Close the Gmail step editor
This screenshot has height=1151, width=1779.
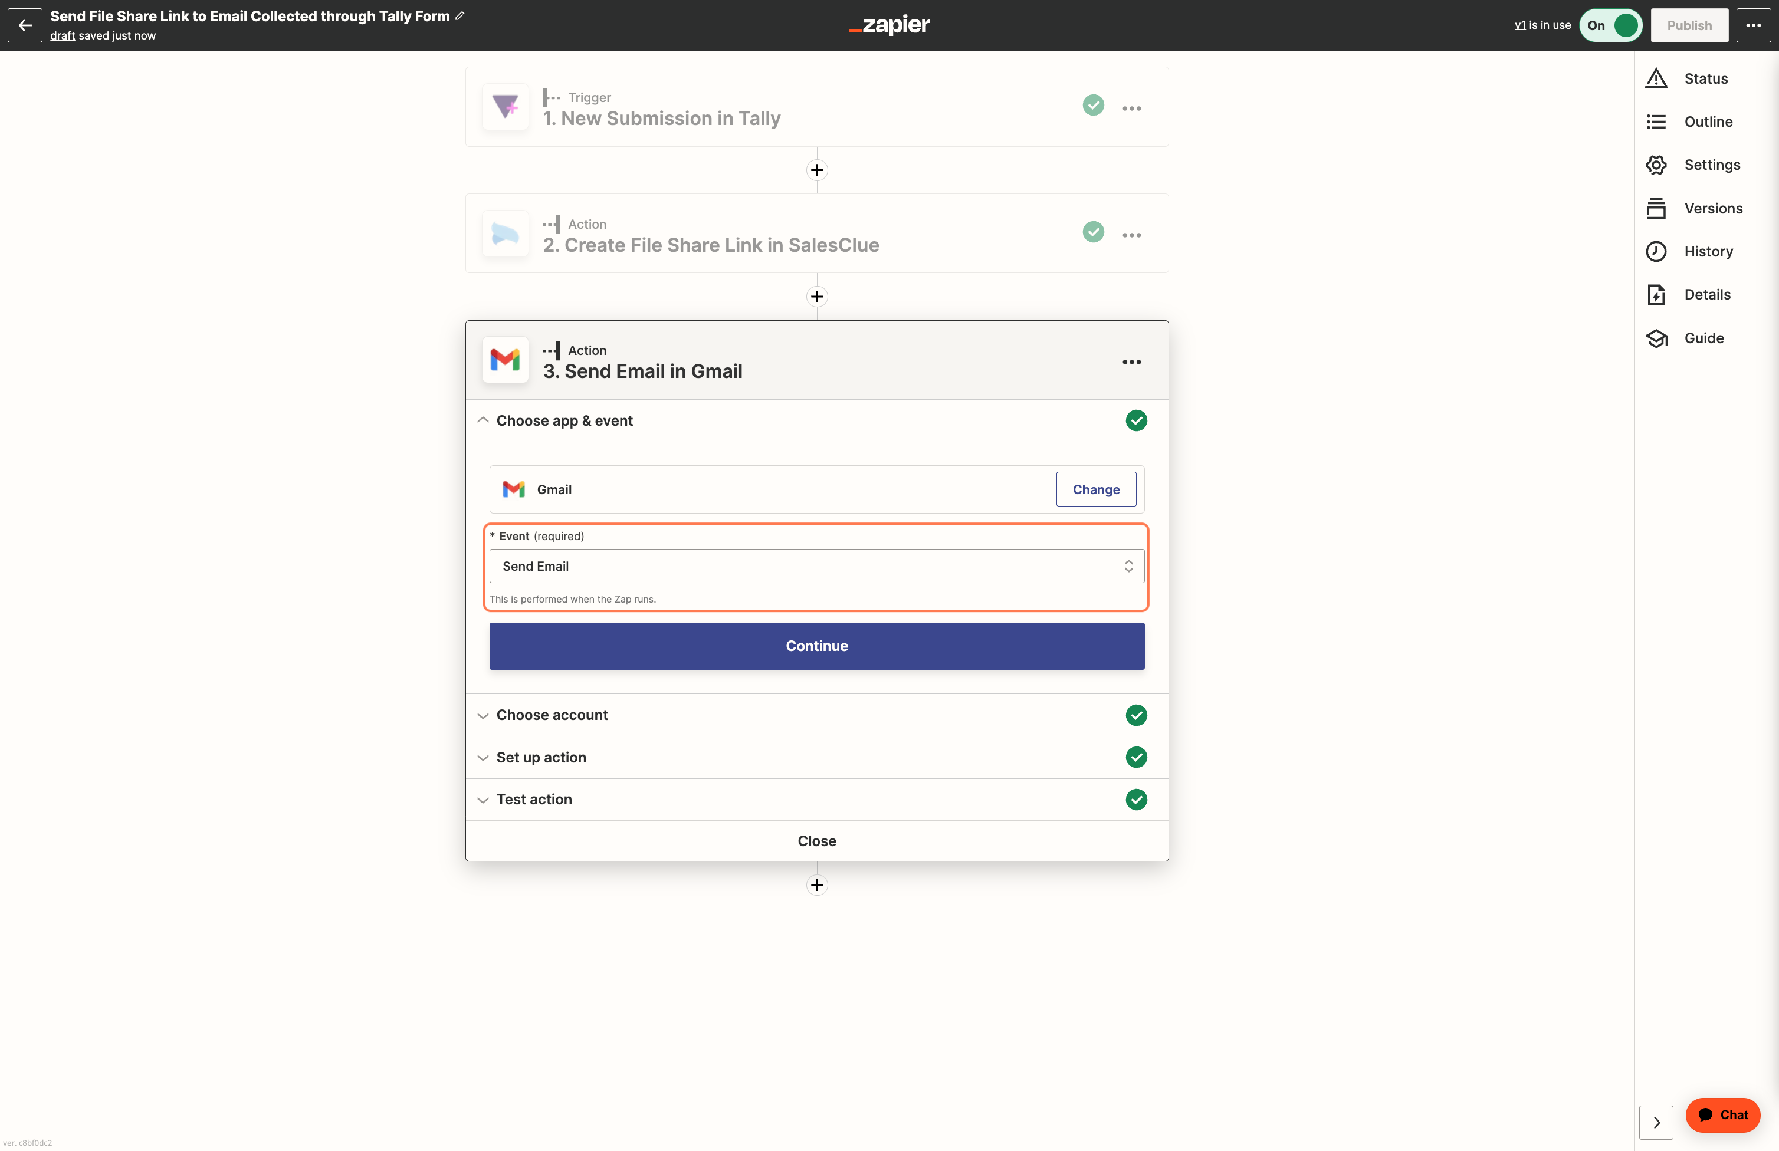tap(817, 841)
